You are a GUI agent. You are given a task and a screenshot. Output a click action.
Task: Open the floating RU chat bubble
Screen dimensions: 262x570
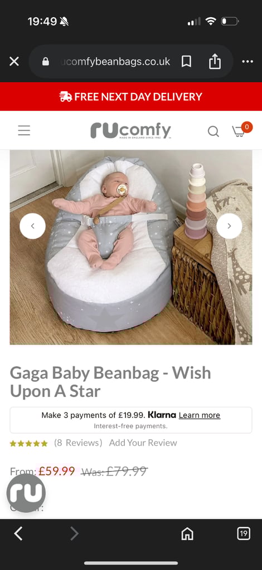coord(26,493)
